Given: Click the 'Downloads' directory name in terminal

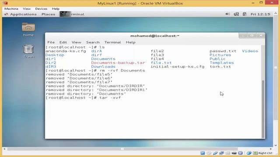Looking at the screenshot, I should pyautogui.click(x=103, y=67).
